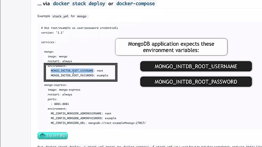Click the 'image: mongo' line
This screenshot has height=147, width=262.
[57, 56]
